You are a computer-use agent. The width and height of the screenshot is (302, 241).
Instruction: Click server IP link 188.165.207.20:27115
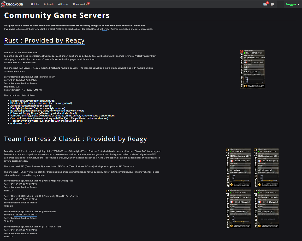[25, 184]
